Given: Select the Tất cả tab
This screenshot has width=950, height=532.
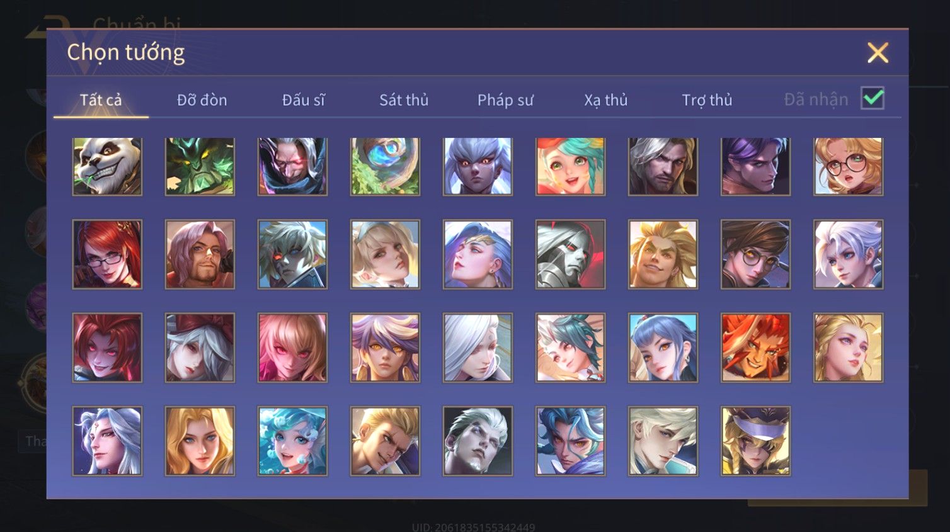Looking at the screenshot, I should pyautogui.click(x=101, y=100).
